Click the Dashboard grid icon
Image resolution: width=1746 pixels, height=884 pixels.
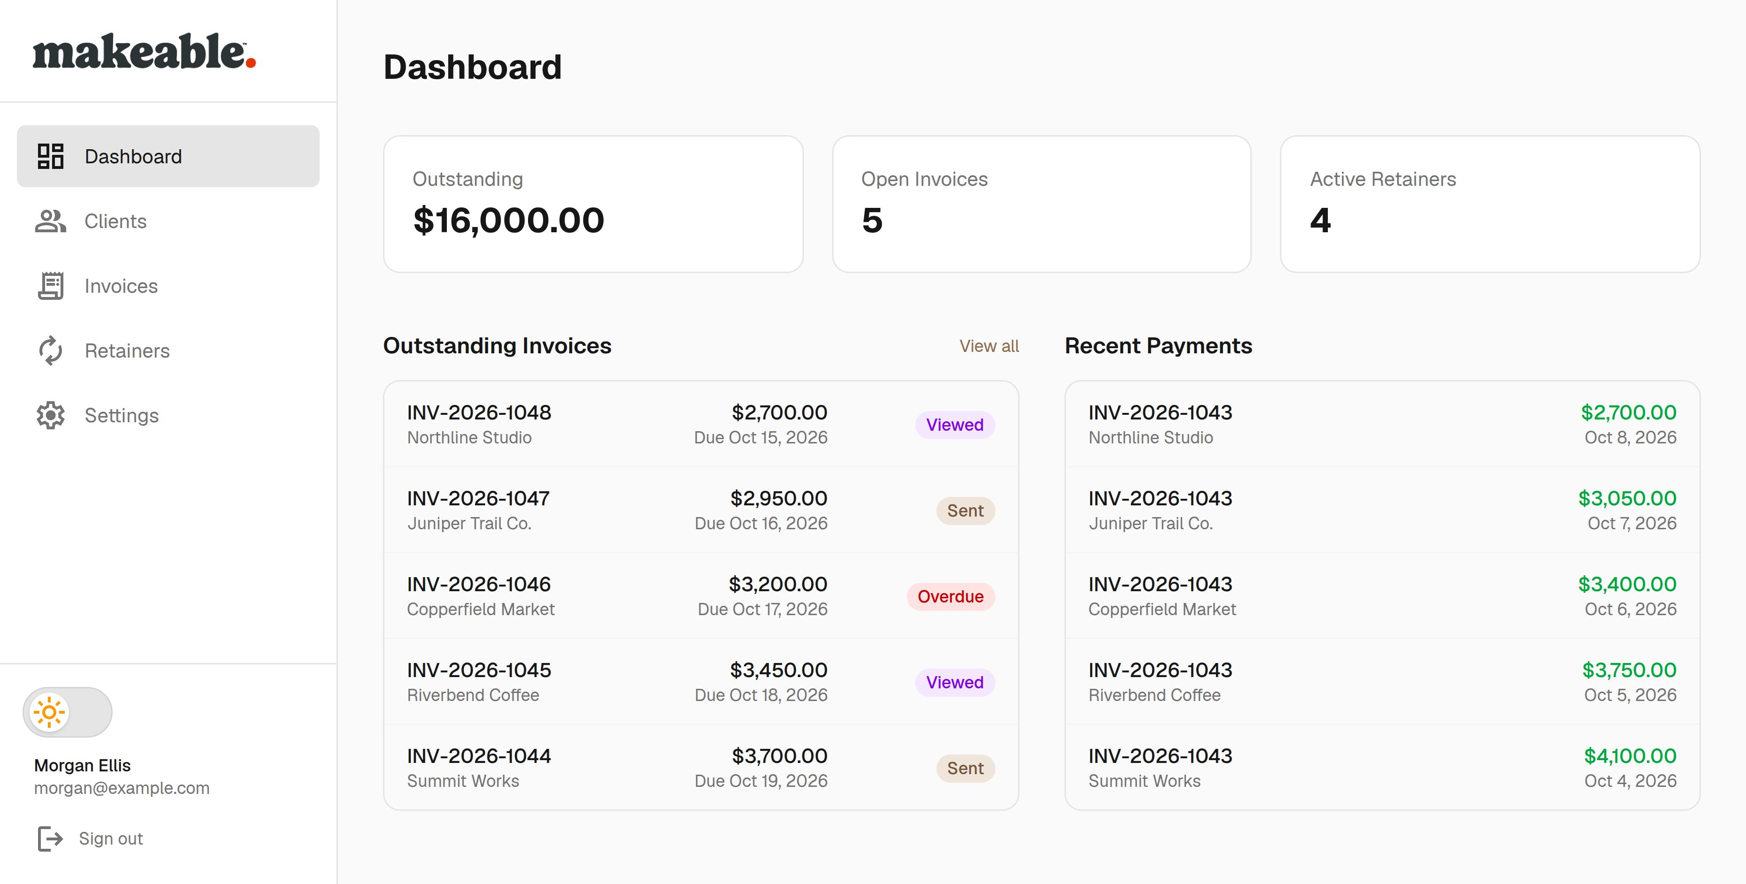[50, 156]
